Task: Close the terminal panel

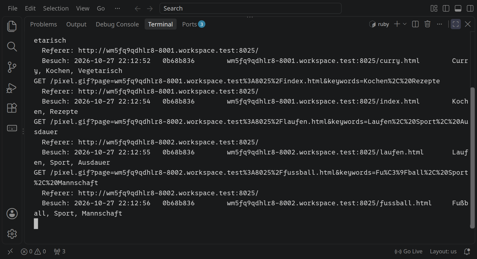Action: tap(468, 24)
